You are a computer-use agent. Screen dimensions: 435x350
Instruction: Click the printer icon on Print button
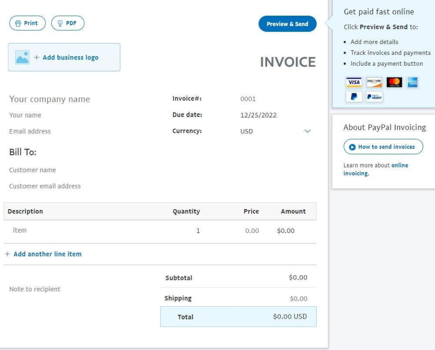click(17, 23)
